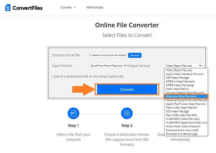Select Windows Media Video File(.wmv)
This screenshot has width=216, height=153.
186,92
